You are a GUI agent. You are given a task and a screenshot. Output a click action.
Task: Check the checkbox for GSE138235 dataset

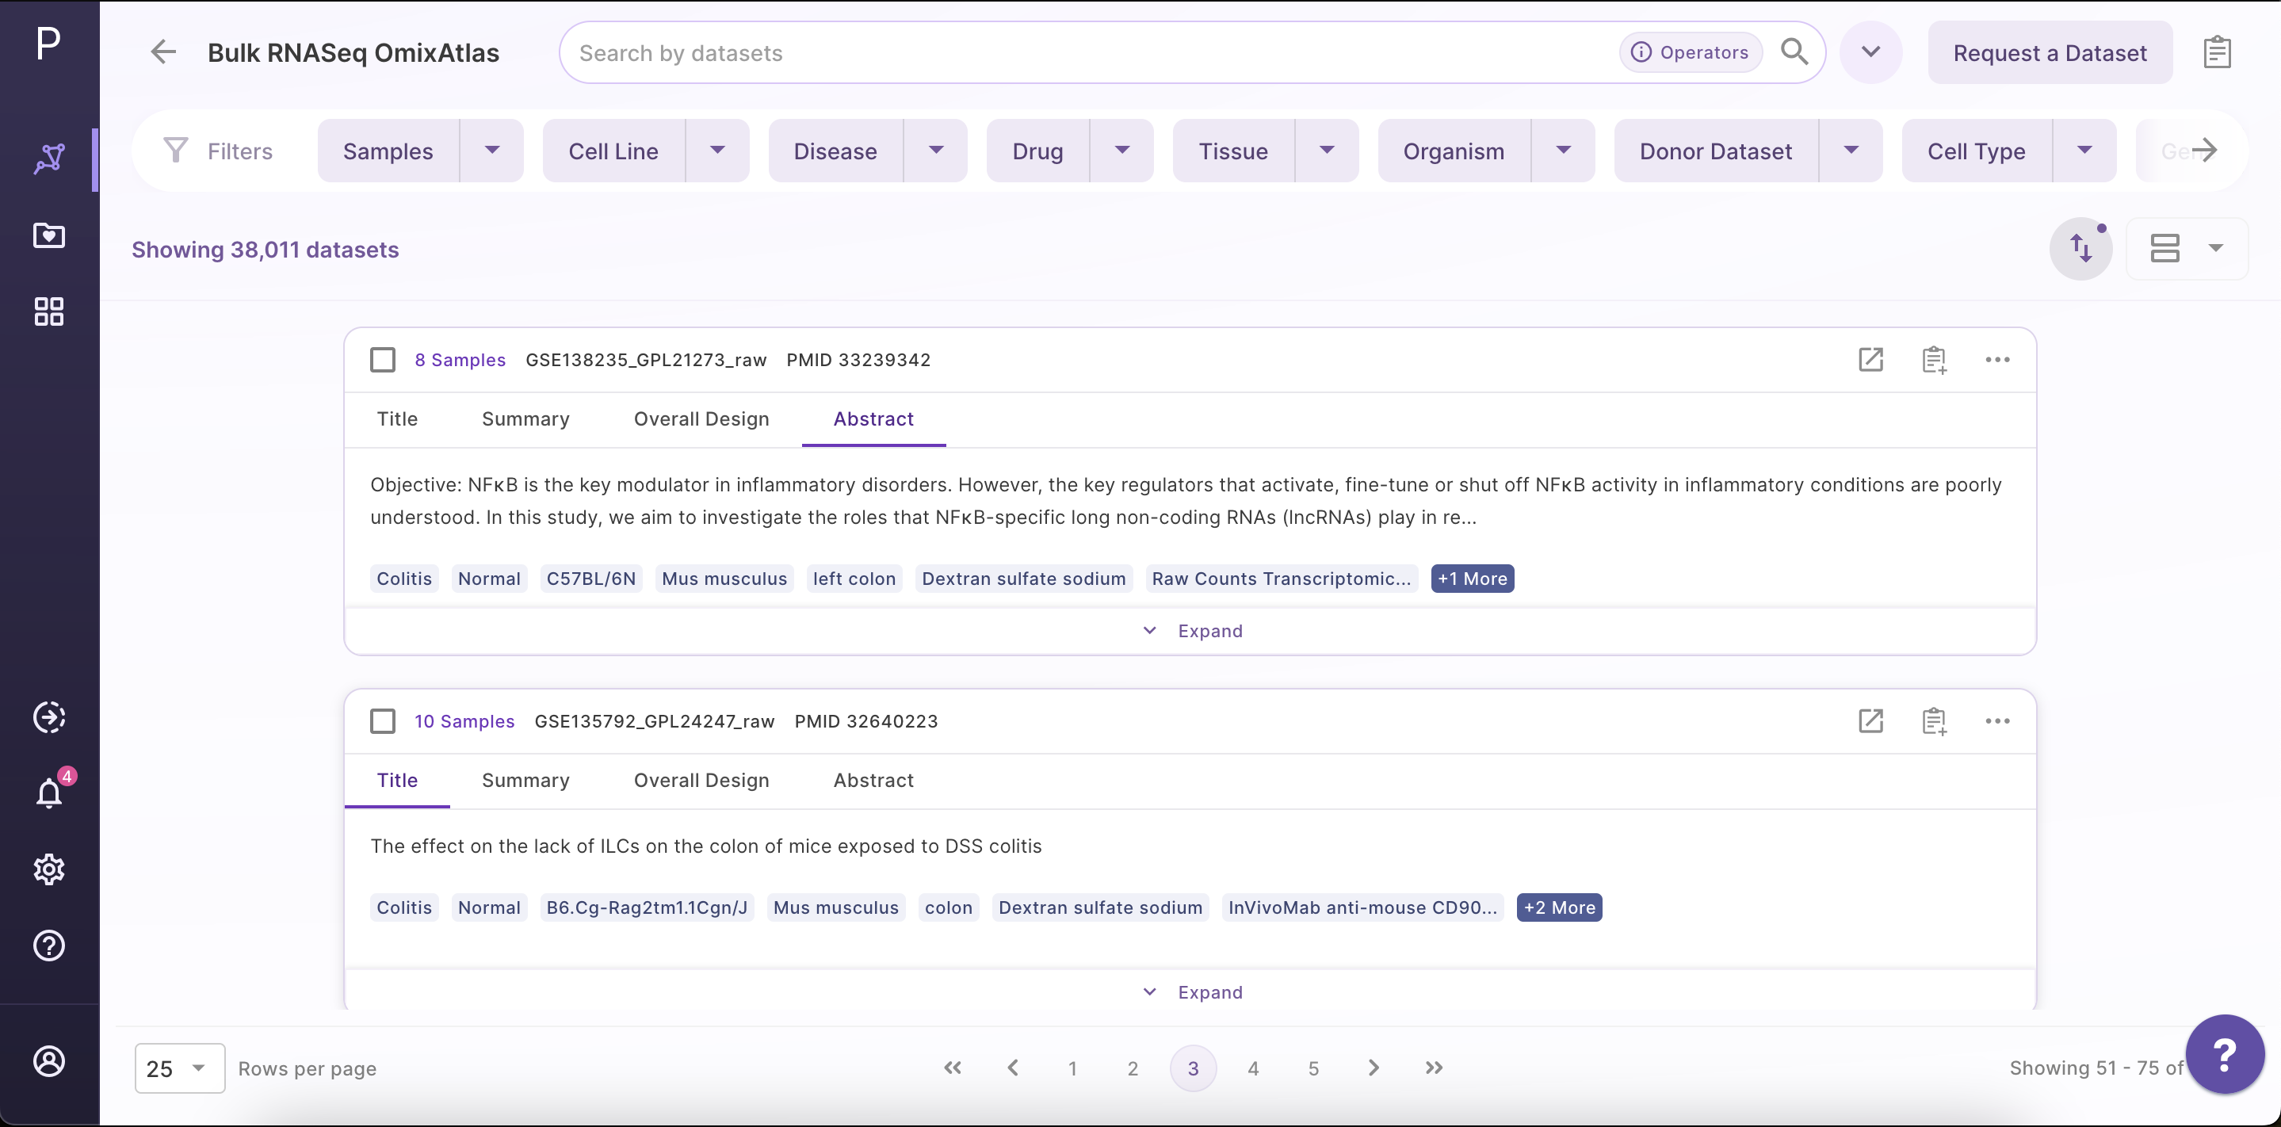(x=383, y=360)
